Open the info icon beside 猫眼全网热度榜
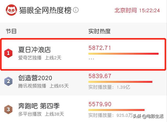 [76, 10]
